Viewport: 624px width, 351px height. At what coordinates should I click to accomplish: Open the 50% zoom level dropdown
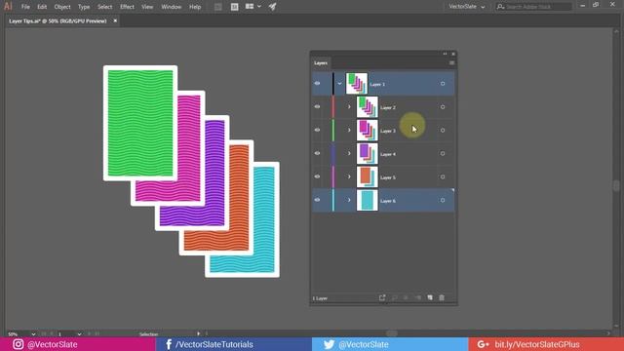point(33,334)
